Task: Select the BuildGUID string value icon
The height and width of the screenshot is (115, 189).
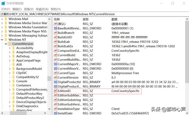Action: [56, 37]
